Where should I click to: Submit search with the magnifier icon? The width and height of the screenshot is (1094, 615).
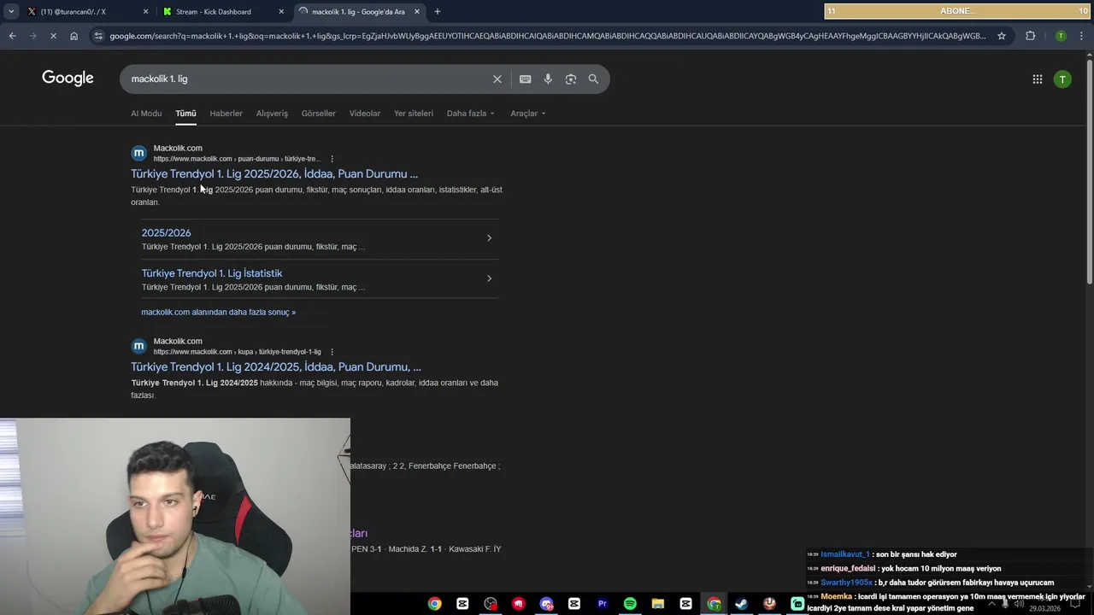coord(593,79)
